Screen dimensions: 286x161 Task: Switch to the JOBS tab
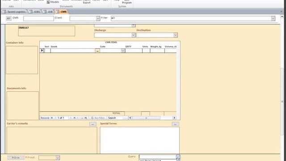(35, 12)
